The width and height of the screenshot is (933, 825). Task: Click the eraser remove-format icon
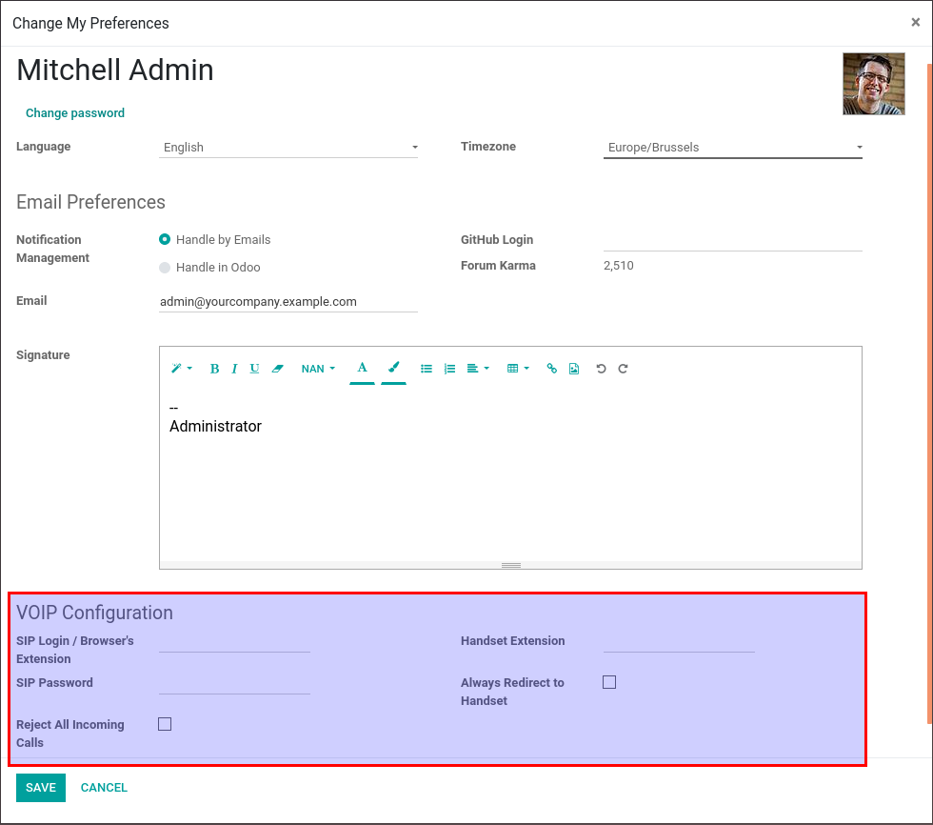(x=278, y=369)
